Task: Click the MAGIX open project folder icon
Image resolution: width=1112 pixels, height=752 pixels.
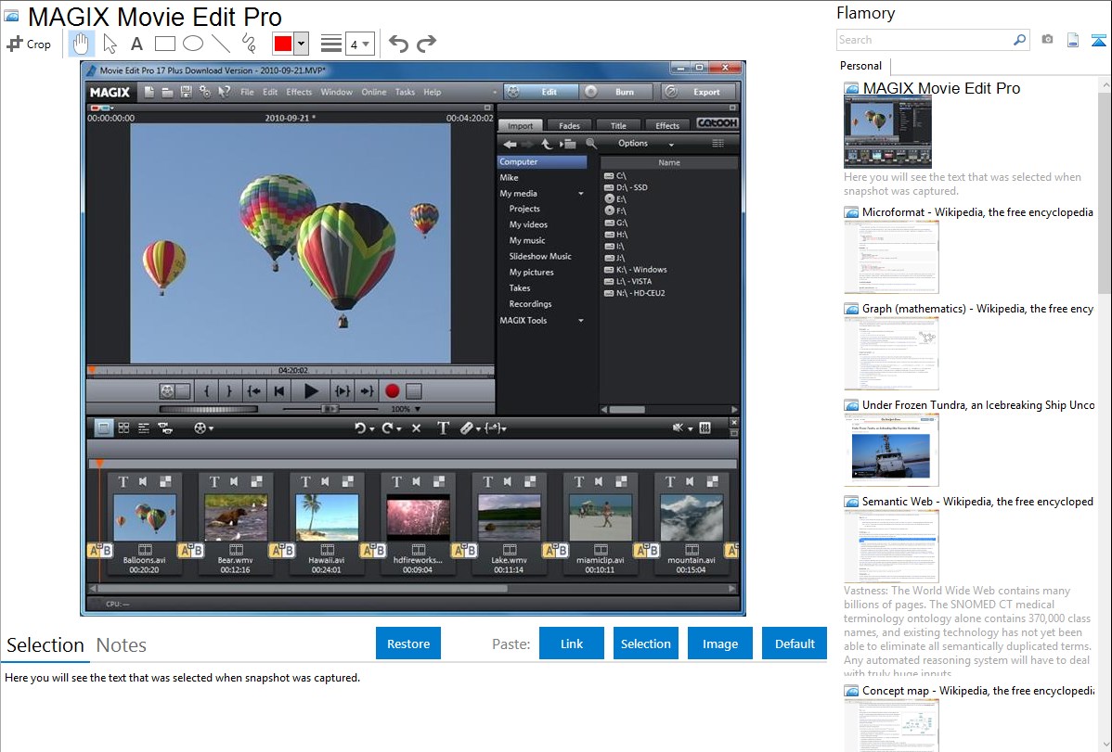Action: (x=167, y=92)
